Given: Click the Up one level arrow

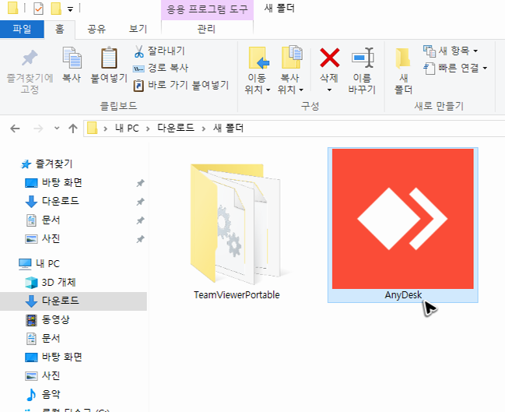Looking at the screenshot, I should pos(73,129).
